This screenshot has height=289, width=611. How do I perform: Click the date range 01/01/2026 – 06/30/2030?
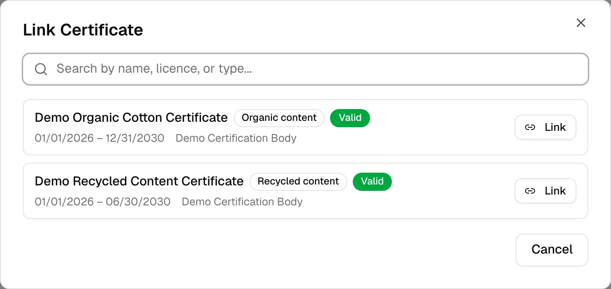103,202
